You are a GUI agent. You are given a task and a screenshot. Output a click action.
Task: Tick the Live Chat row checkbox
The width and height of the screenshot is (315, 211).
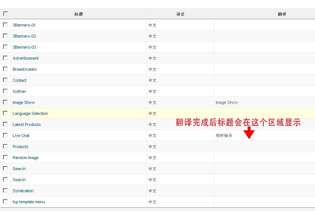tap(5, 135)
